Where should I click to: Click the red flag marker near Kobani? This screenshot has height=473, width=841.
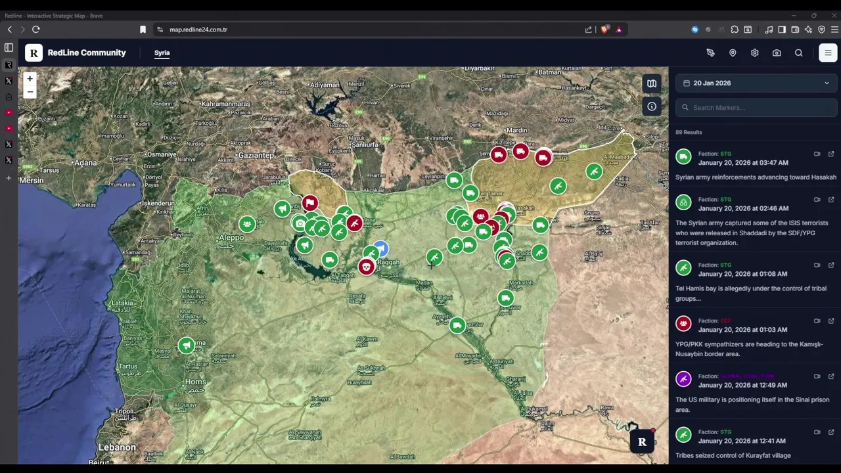[310, 202]
